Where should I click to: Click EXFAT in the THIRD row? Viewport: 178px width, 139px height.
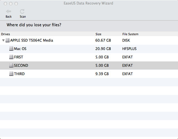pyautogui.click(x=127, y=74)
